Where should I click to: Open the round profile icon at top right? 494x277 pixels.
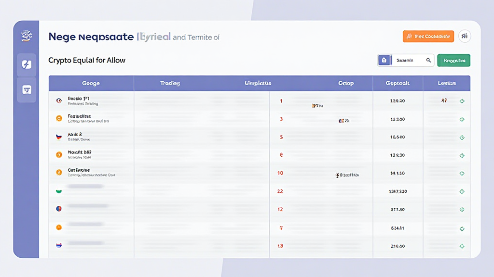(x=464, y=36)
